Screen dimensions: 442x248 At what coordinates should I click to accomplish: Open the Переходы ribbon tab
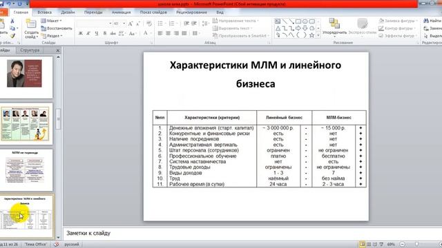coord(93,12)
